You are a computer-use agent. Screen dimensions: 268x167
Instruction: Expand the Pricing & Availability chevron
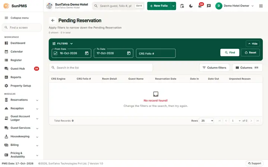37,155
